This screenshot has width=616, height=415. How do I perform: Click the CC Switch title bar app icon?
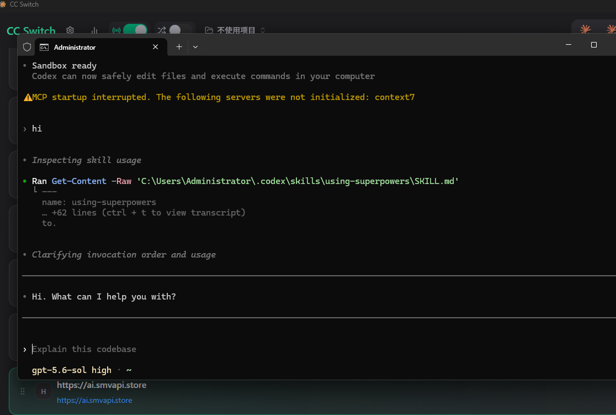[3, 4]
